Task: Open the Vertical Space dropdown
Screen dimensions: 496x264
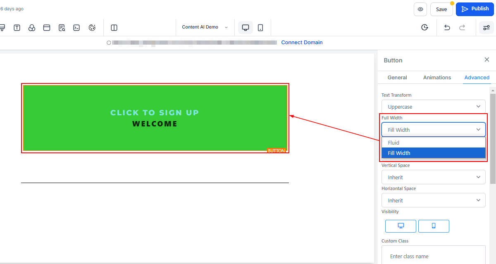Action: pos(433,177)
